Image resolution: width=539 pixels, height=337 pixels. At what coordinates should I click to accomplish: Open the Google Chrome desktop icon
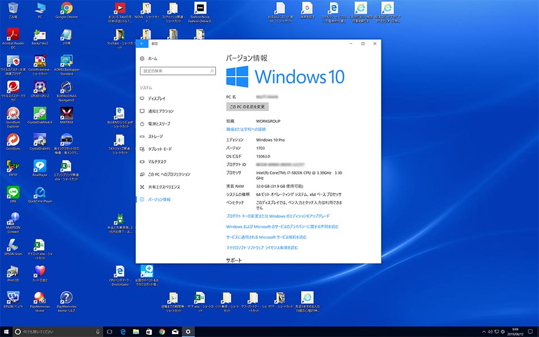coord(66,9)
